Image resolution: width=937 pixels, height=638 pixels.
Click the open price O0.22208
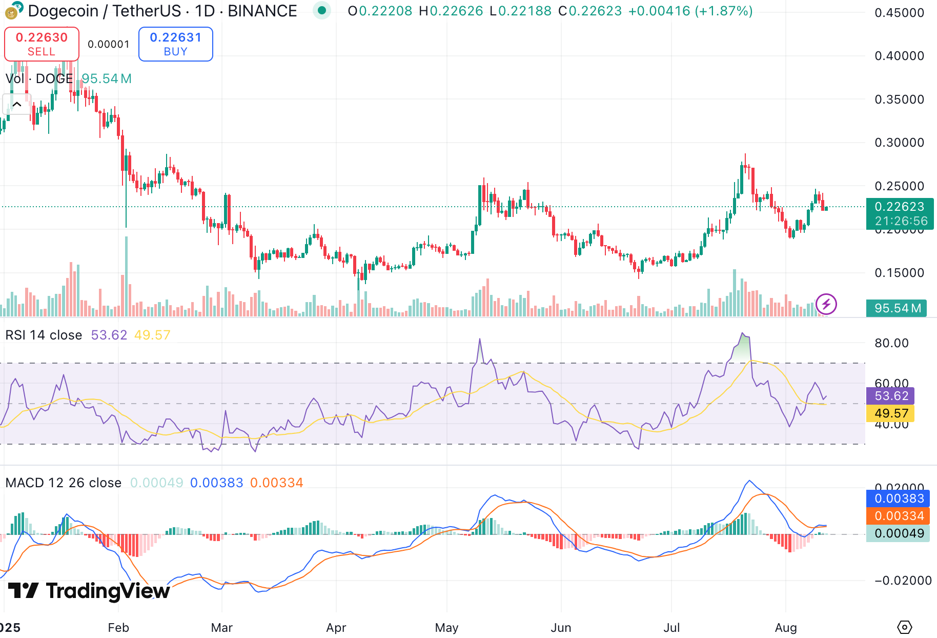point(380,11)
